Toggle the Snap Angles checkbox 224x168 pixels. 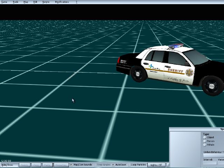(x=95, y=165)
